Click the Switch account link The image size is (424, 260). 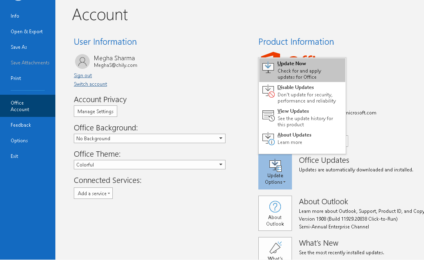(90, 84)
